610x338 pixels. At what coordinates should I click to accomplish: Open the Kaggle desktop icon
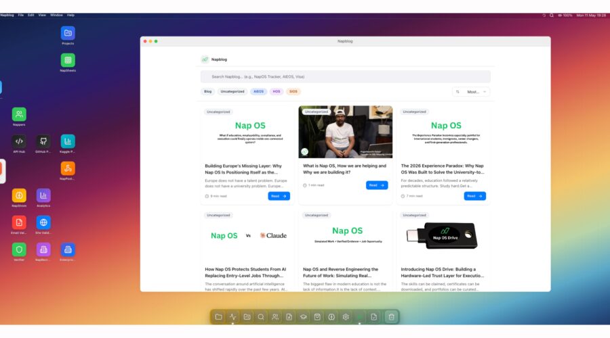point(68,141)
